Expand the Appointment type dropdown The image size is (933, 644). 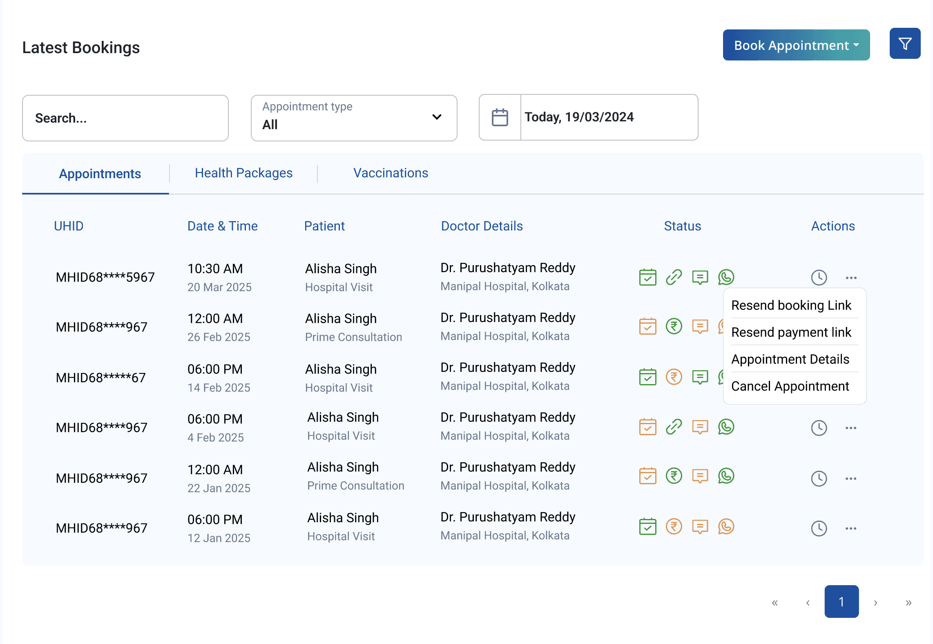click(x=354, y=118)
